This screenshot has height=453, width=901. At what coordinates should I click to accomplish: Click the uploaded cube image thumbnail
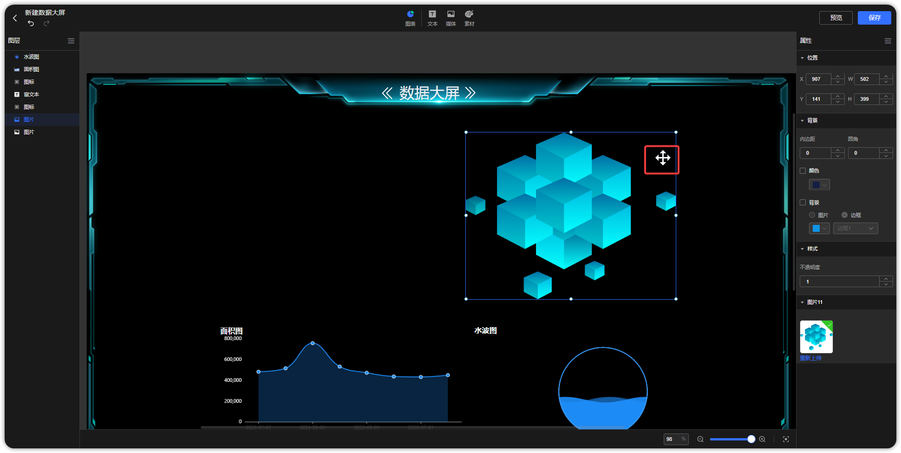pyautogui.click(x=816, y=337)
